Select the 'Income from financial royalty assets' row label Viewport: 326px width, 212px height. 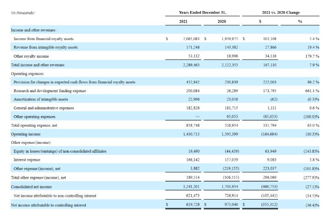[x=43, y=39]
